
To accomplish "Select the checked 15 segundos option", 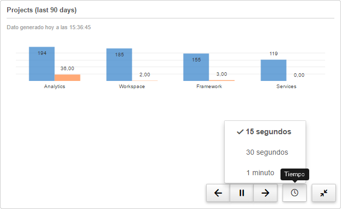I will 265,132.
